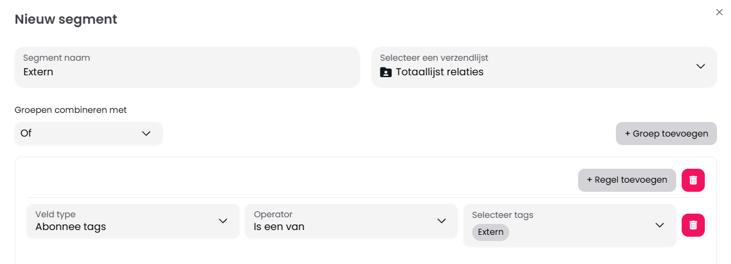Screen dimensions: 731x264
Task: Close the Nieuw segment dialog
Action: coord(719,12)
